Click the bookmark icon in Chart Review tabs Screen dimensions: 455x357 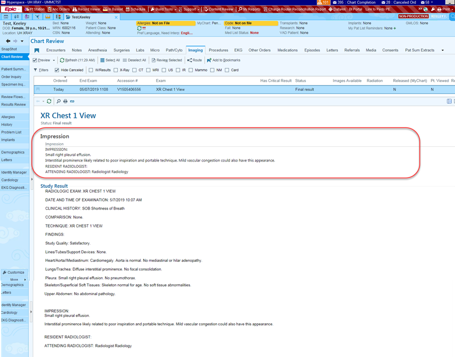(37, 50)
